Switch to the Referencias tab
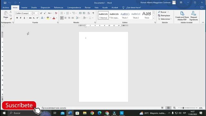 (59, 8)
